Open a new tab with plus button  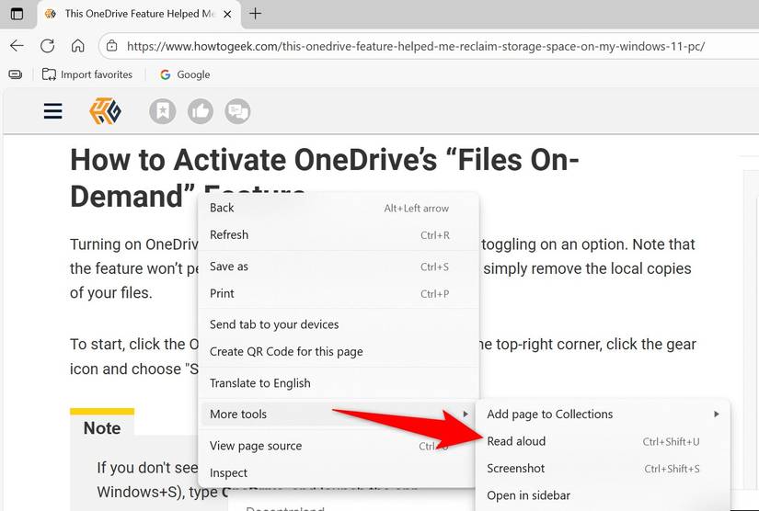255,14
